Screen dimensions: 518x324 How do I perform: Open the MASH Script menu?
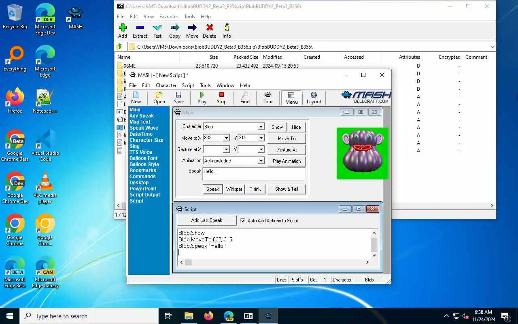pos(188,85)
